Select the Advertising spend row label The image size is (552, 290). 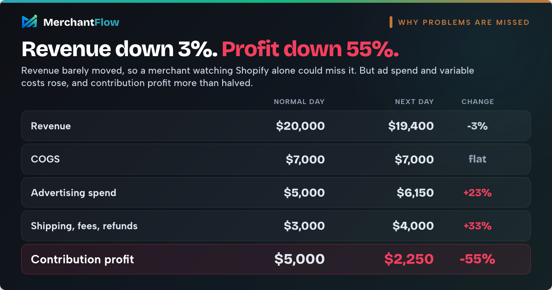tap(74, 193)
